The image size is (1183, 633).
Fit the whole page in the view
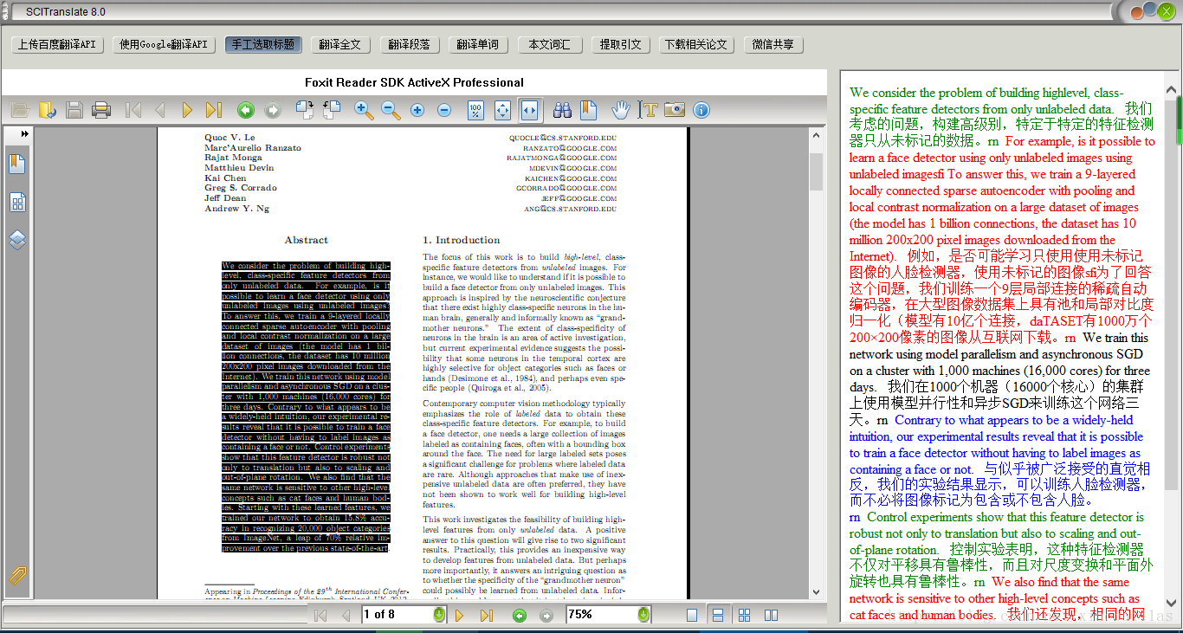pos(502,110)
